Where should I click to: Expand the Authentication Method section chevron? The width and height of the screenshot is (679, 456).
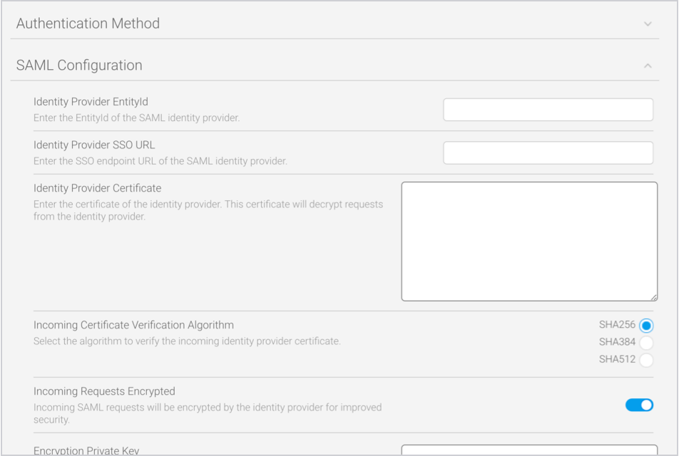pyautogui.click(x=648, y=24)
